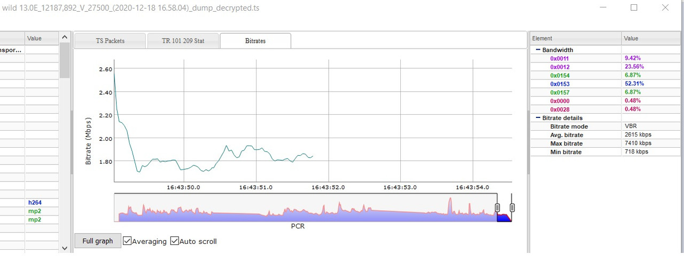
Task: Select the Bitrates tab
Action: click(255, 41)
